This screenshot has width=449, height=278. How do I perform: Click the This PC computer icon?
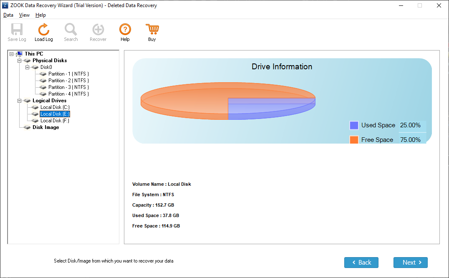click(x=20, y=53)
